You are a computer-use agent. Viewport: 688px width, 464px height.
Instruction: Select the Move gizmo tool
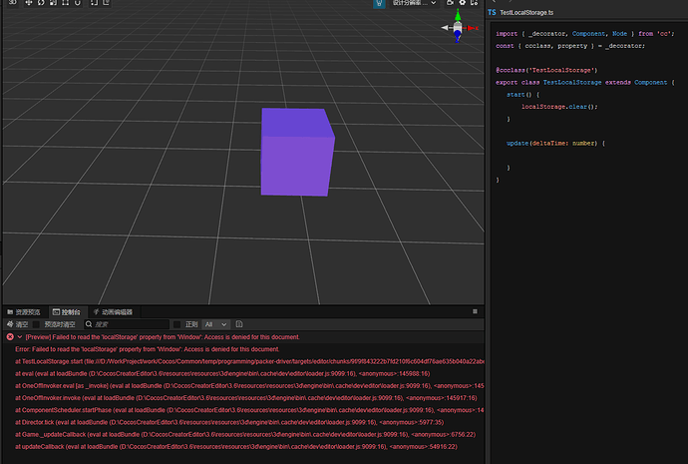coord(29,3)
